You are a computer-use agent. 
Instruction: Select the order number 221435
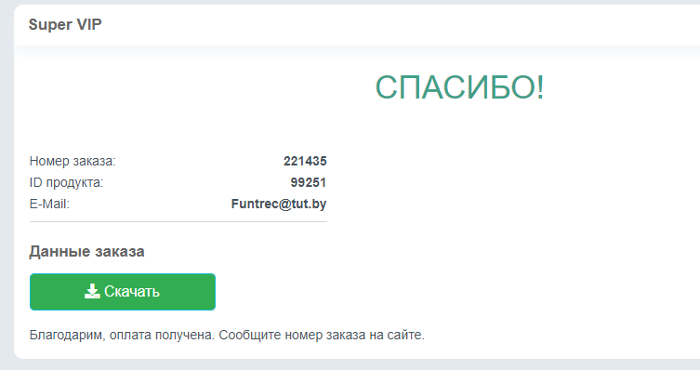(x=305, y=161)
